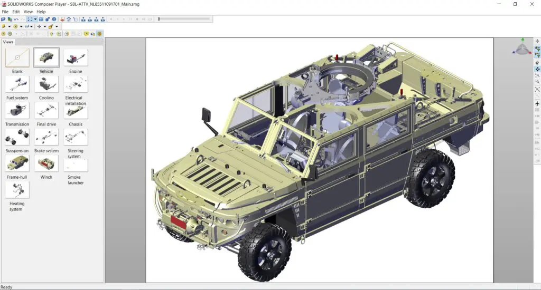Image resolution: width=541 pixels, height=290 pixels.
Task: Open the Engine view thumbnail
Action: click(76, 57)
